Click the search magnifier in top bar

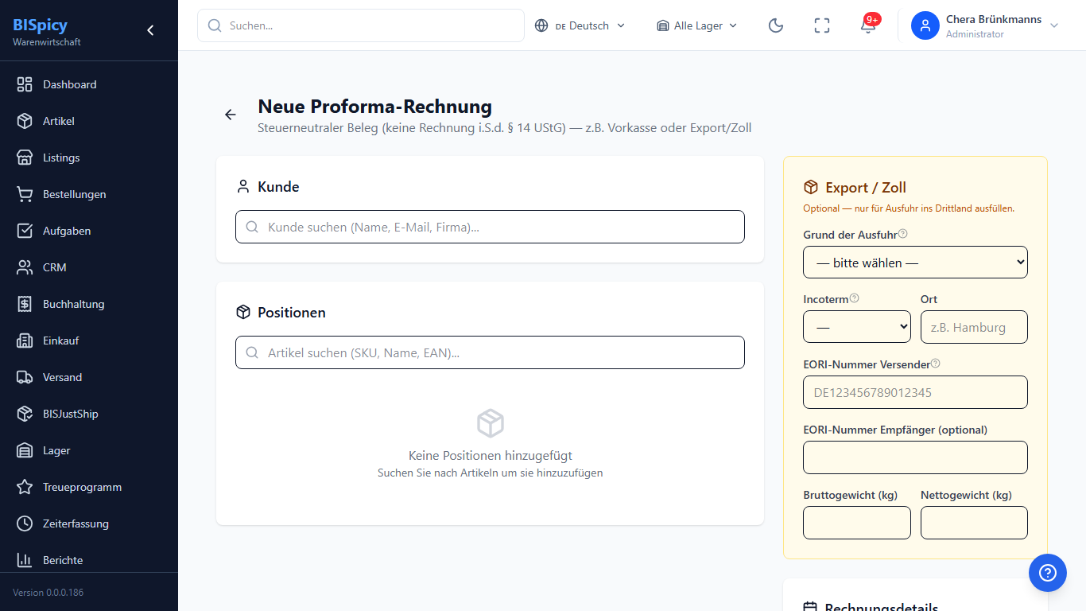coord(215,25)
